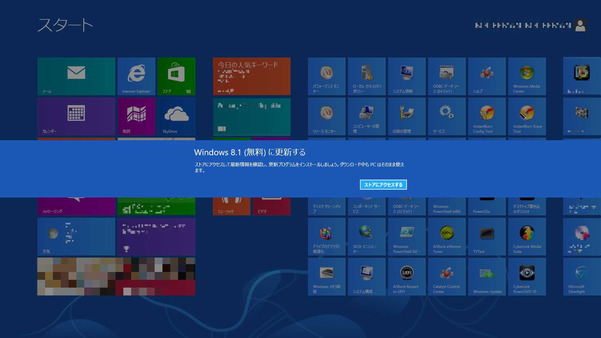
Task: Open System Configuration (システム構成) tile
Action: (x=367, y=277)
